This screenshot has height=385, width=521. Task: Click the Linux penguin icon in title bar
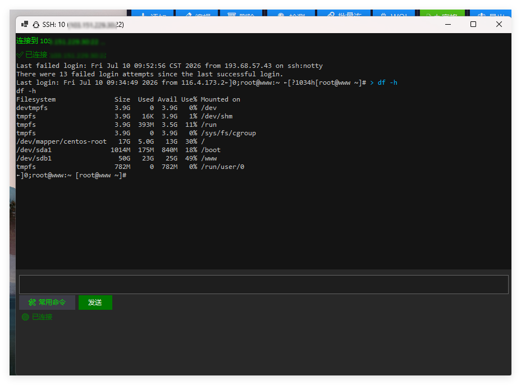[x=36, y=25]
